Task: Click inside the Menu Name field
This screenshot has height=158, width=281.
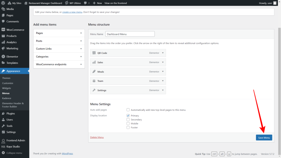Action: click(130, 34)
